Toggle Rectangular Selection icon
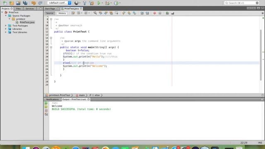This screenshot has width=265, height=149. (x=116, y=13)
